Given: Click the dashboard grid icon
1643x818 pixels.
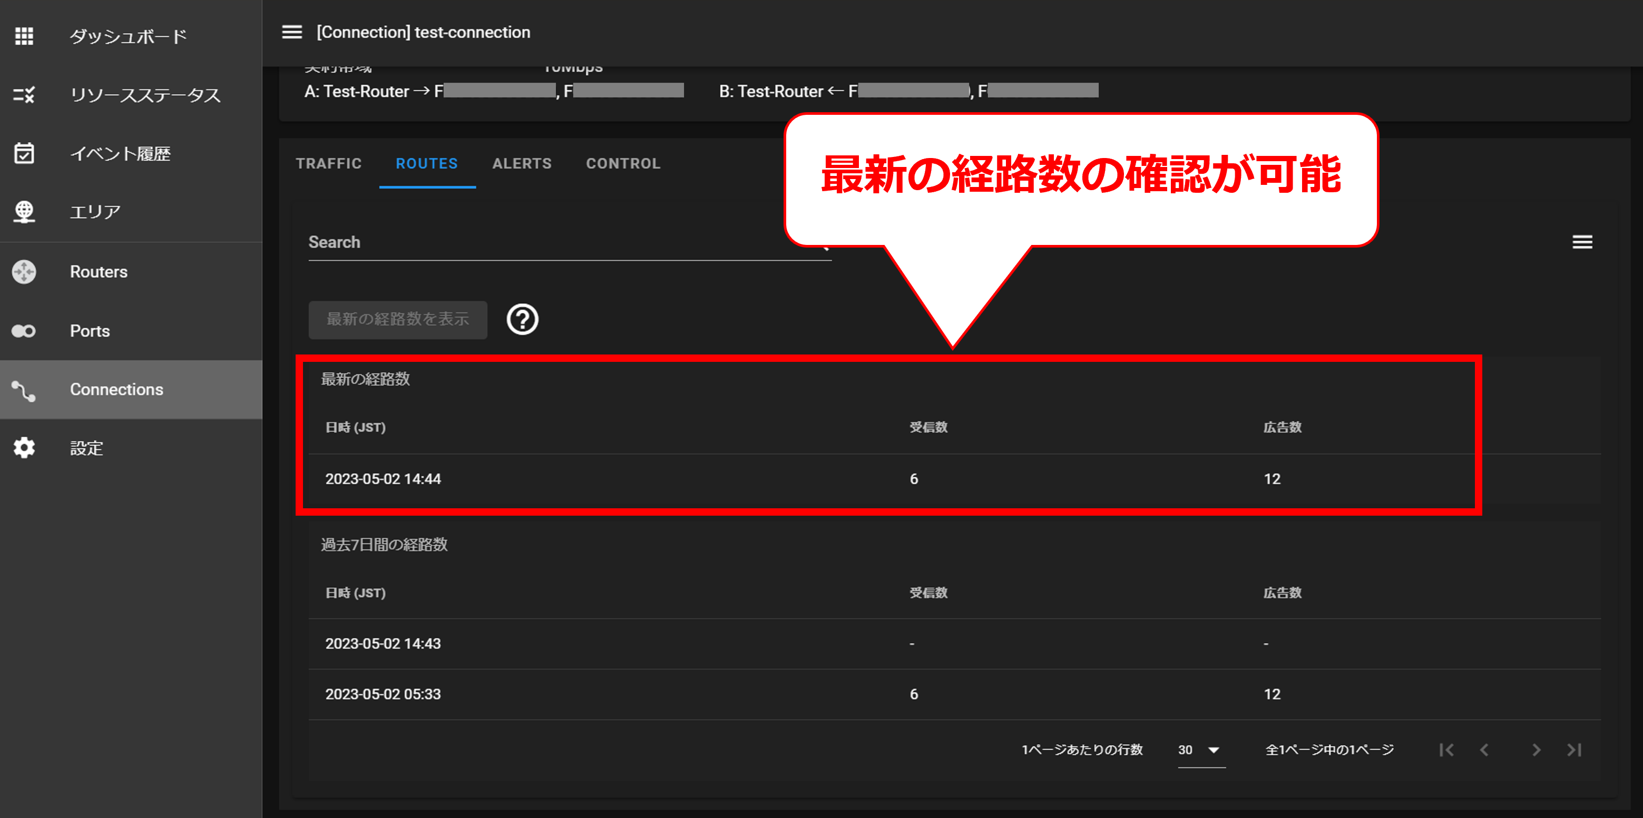Looking at the screenshot, I should 24,36.
